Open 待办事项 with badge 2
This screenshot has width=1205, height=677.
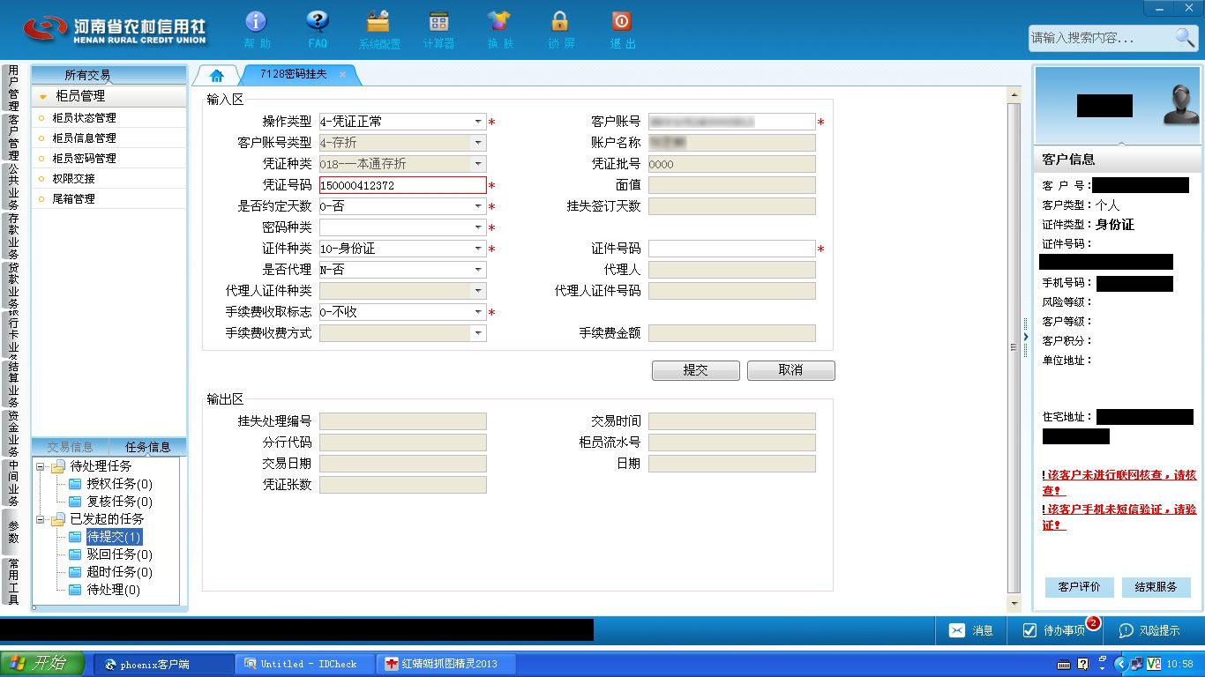point(1054,630)
